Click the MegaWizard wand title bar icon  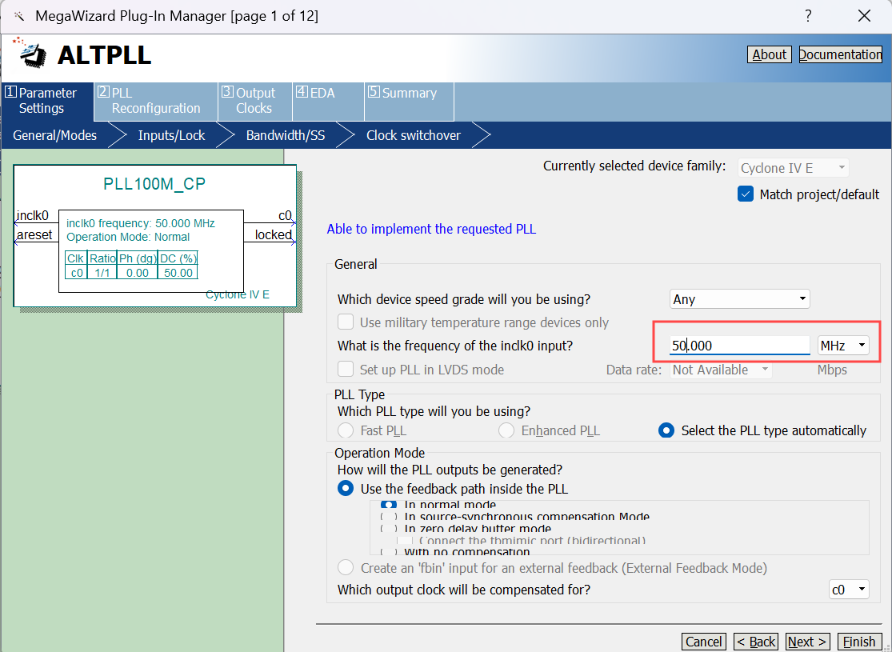click(19, 16)
